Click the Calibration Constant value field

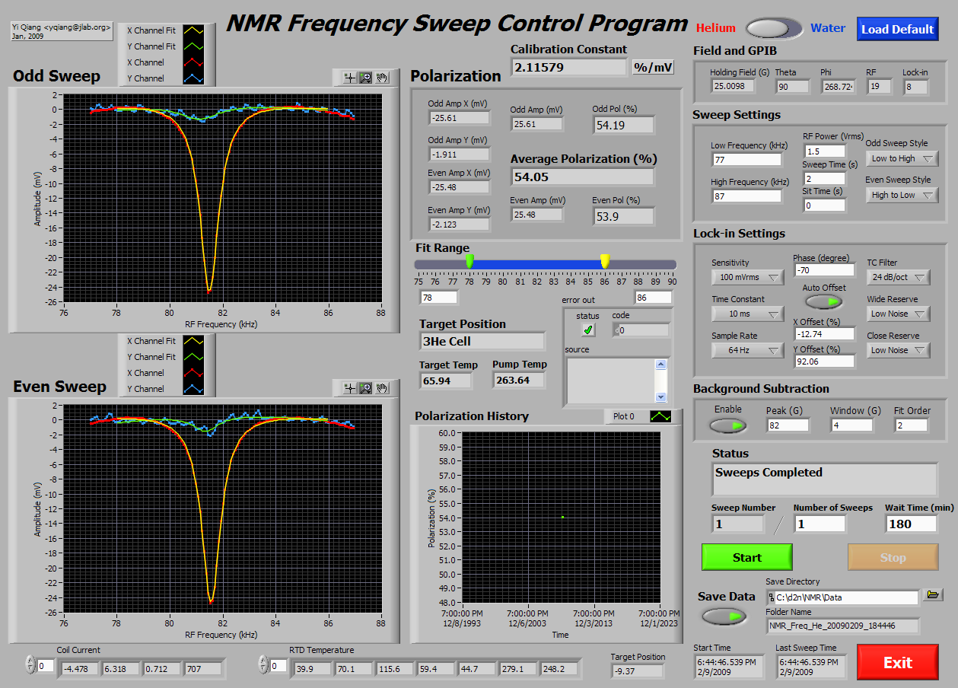(568, 67)
